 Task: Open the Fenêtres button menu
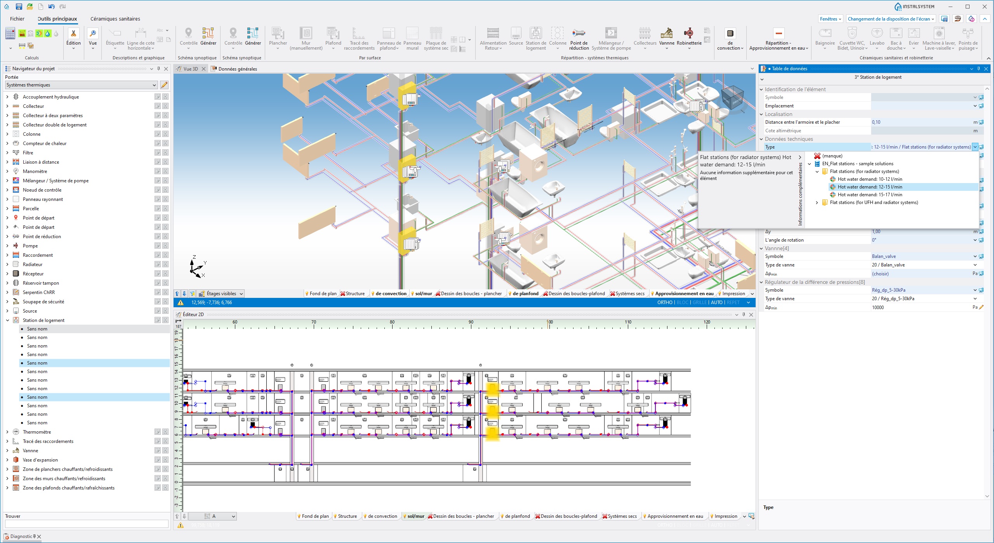click(830, 19)
